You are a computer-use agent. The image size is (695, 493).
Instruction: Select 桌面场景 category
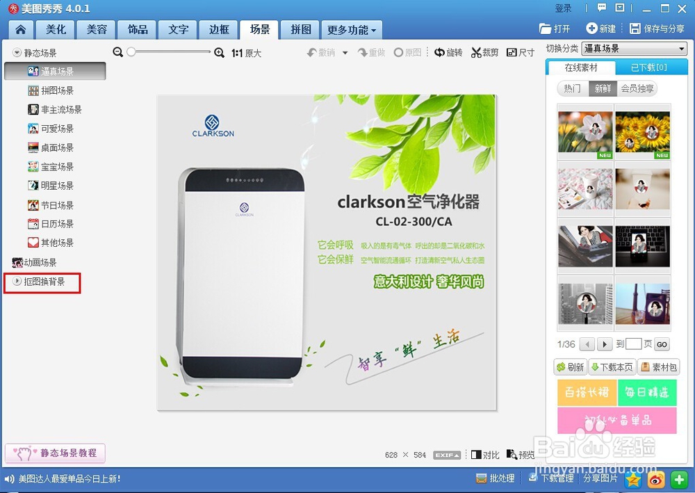pos(51,147)
